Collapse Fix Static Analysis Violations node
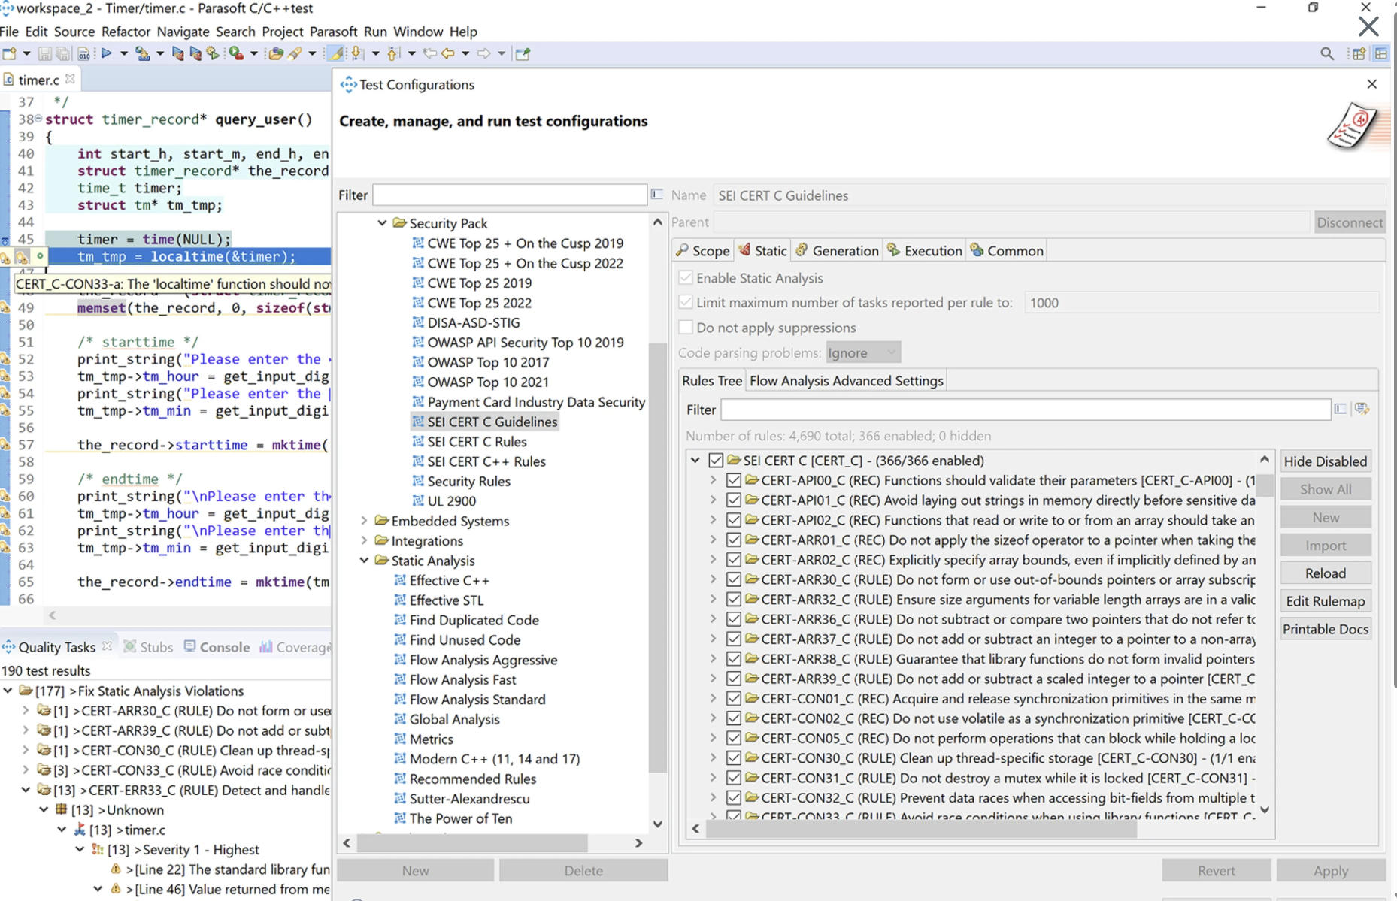 tap(8, 690)
